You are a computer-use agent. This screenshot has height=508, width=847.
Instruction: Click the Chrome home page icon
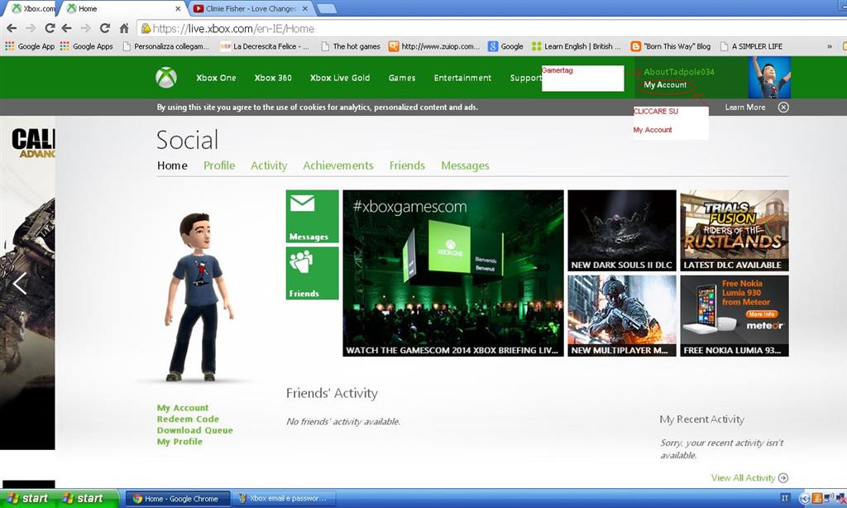[x=124, y=28]
